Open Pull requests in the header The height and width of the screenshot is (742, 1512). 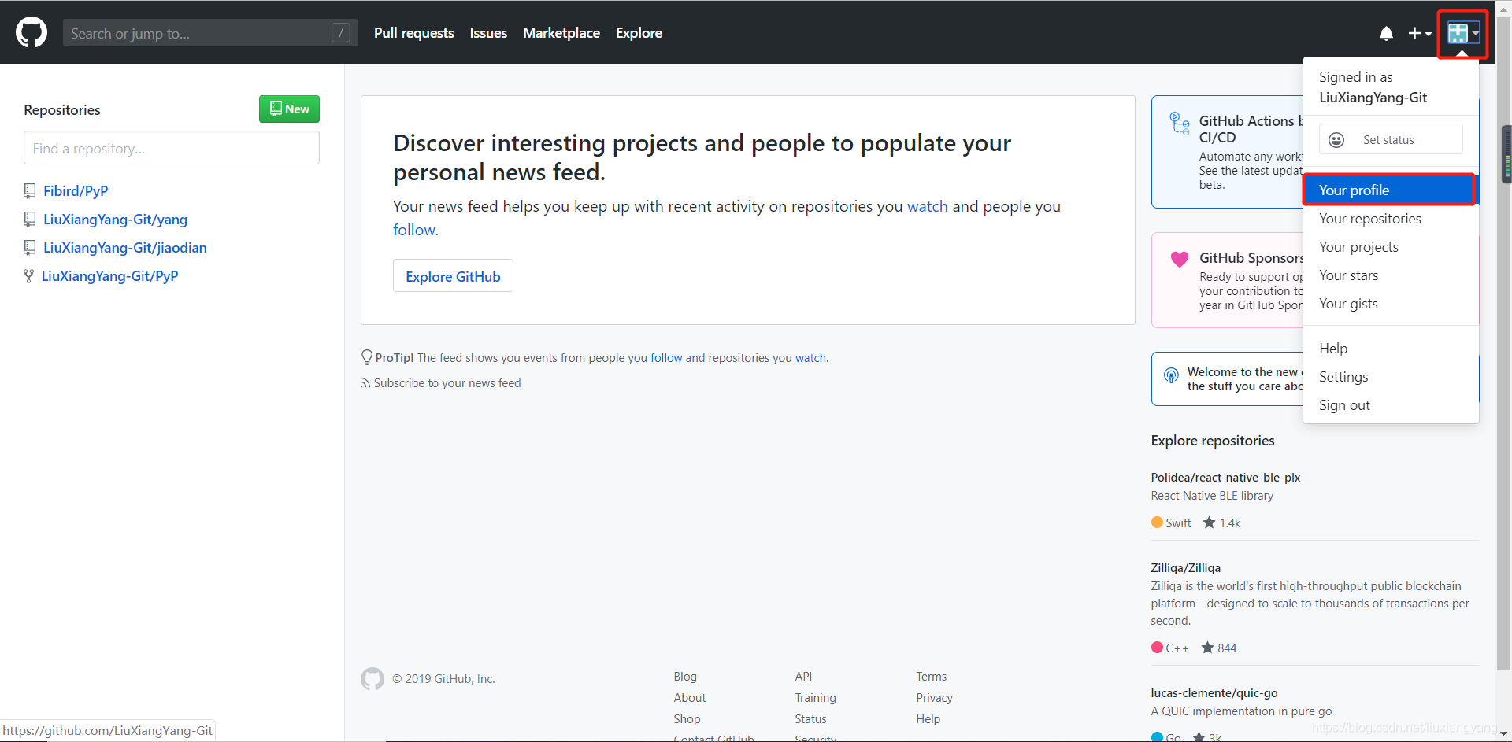[x=413, y=33]
